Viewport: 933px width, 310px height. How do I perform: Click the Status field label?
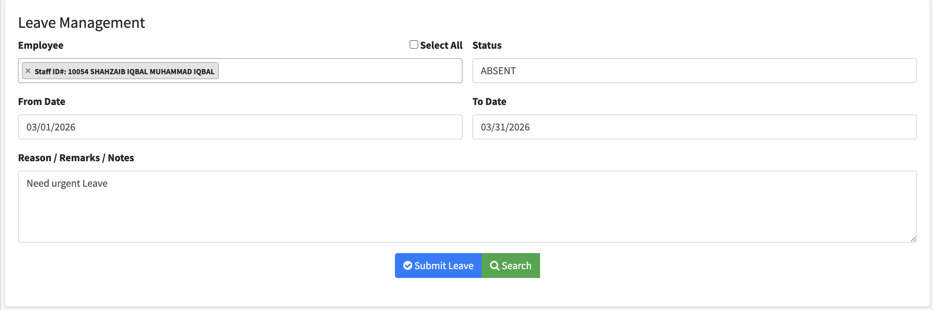click(486, 45)
